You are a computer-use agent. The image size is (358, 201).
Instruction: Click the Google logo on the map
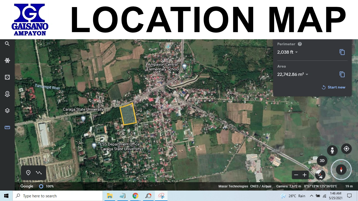27,186
